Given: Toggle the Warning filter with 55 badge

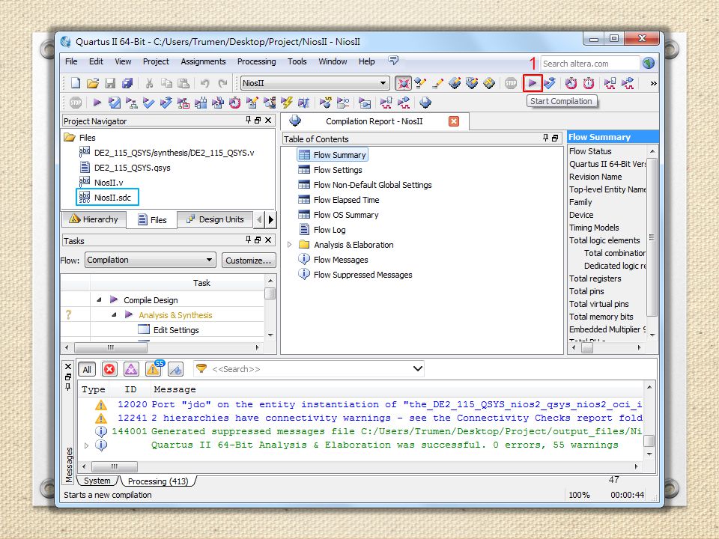Looking at the screenshot, I should [153, 369].
